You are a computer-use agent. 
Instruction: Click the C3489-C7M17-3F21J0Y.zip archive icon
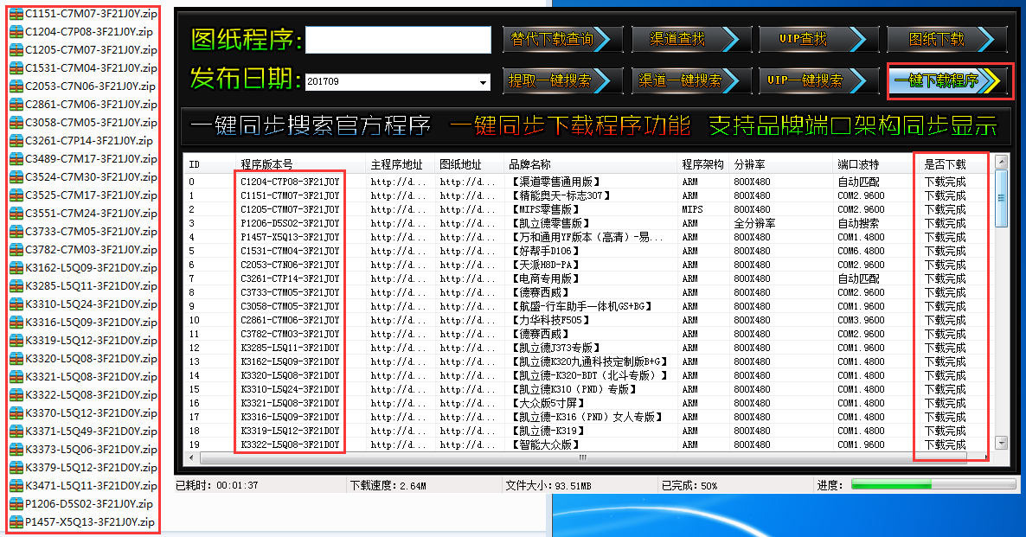[16, 158]
